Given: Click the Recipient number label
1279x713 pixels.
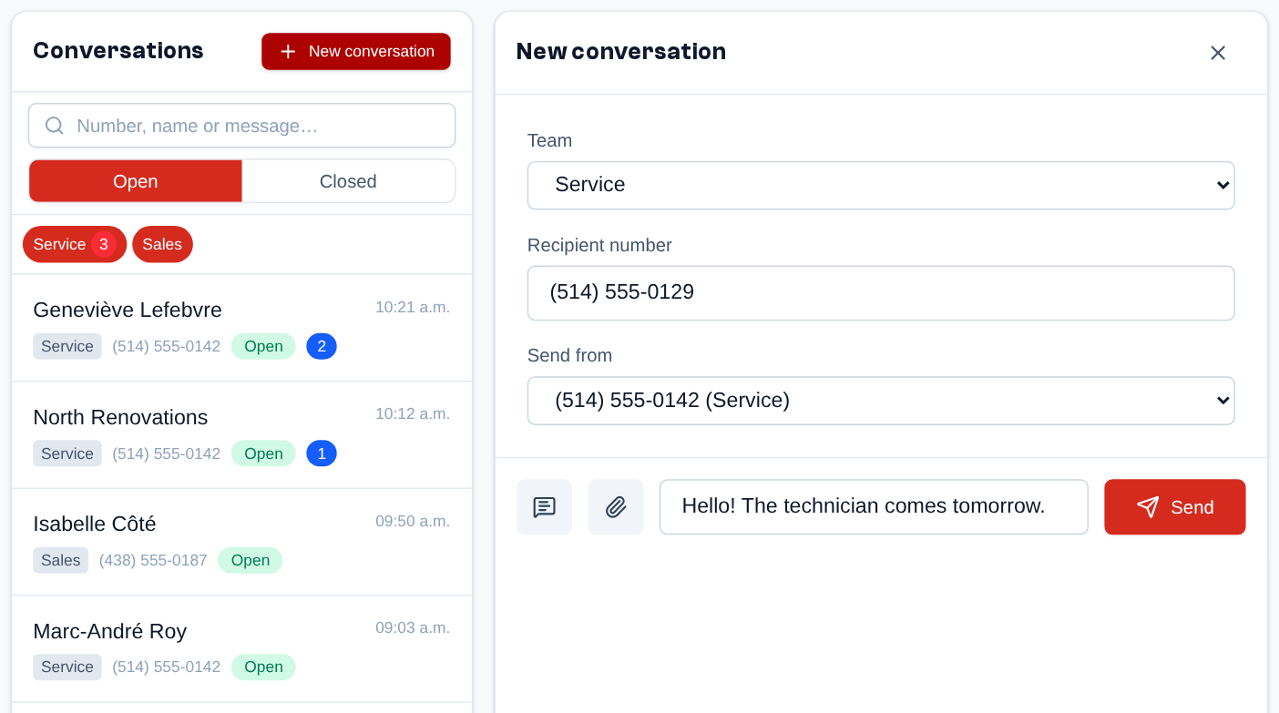Looking at the screenshot, I should (x=599, y=245).
